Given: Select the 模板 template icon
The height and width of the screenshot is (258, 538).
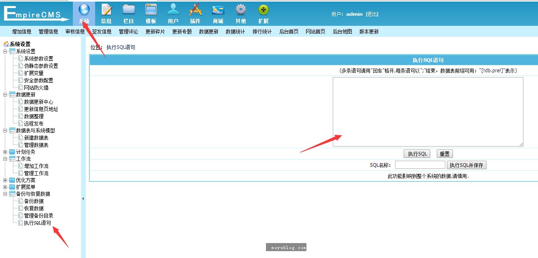Looking at the screenshot, I should coord(151,10).
